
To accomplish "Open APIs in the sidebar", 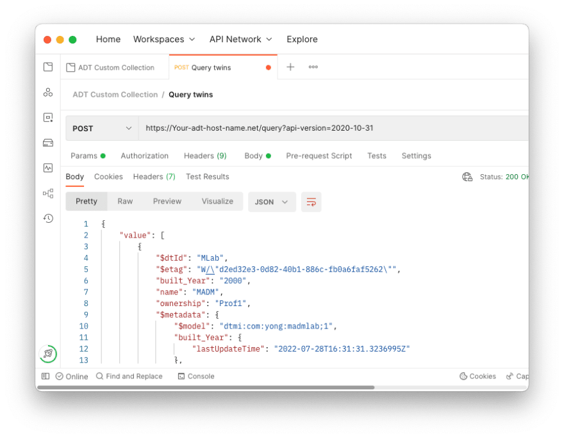I will pyautogui.click(x=48, y=92).
